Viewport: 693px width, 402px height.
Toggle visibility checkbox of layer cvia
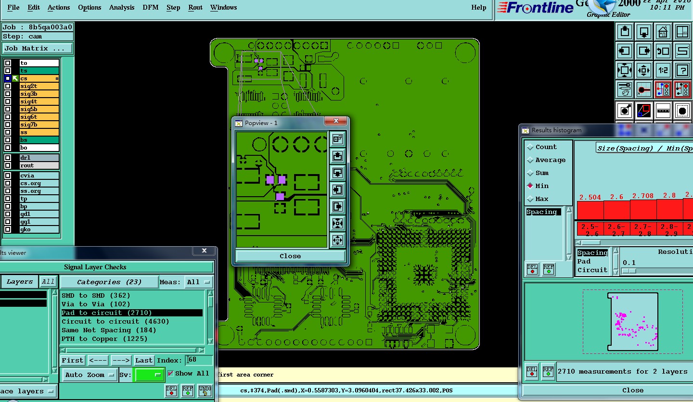tap(8, 176)
